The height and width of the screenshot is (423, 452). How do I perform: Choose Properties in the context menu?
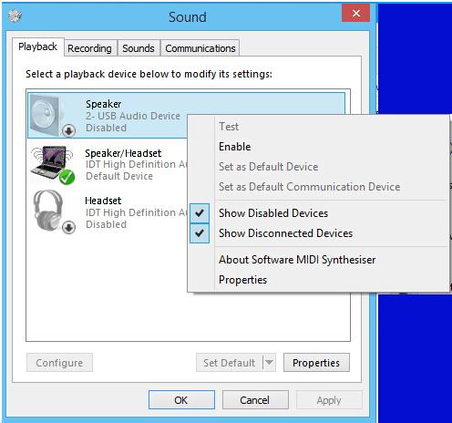[x=318, y=280]
